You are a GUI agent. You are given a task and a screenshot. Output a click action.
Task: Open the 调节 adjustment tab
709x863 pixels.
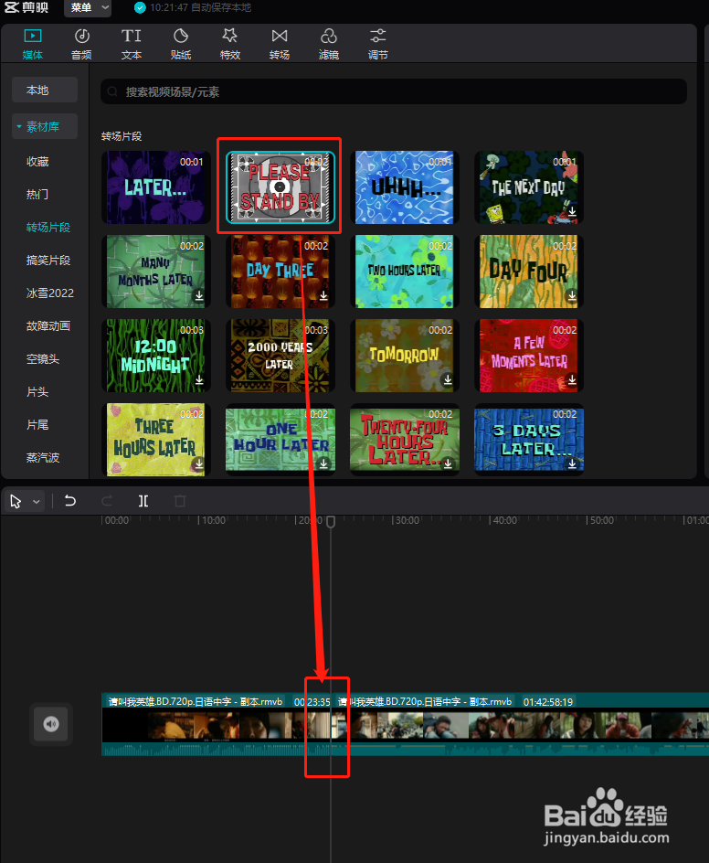tap(378, 45)
